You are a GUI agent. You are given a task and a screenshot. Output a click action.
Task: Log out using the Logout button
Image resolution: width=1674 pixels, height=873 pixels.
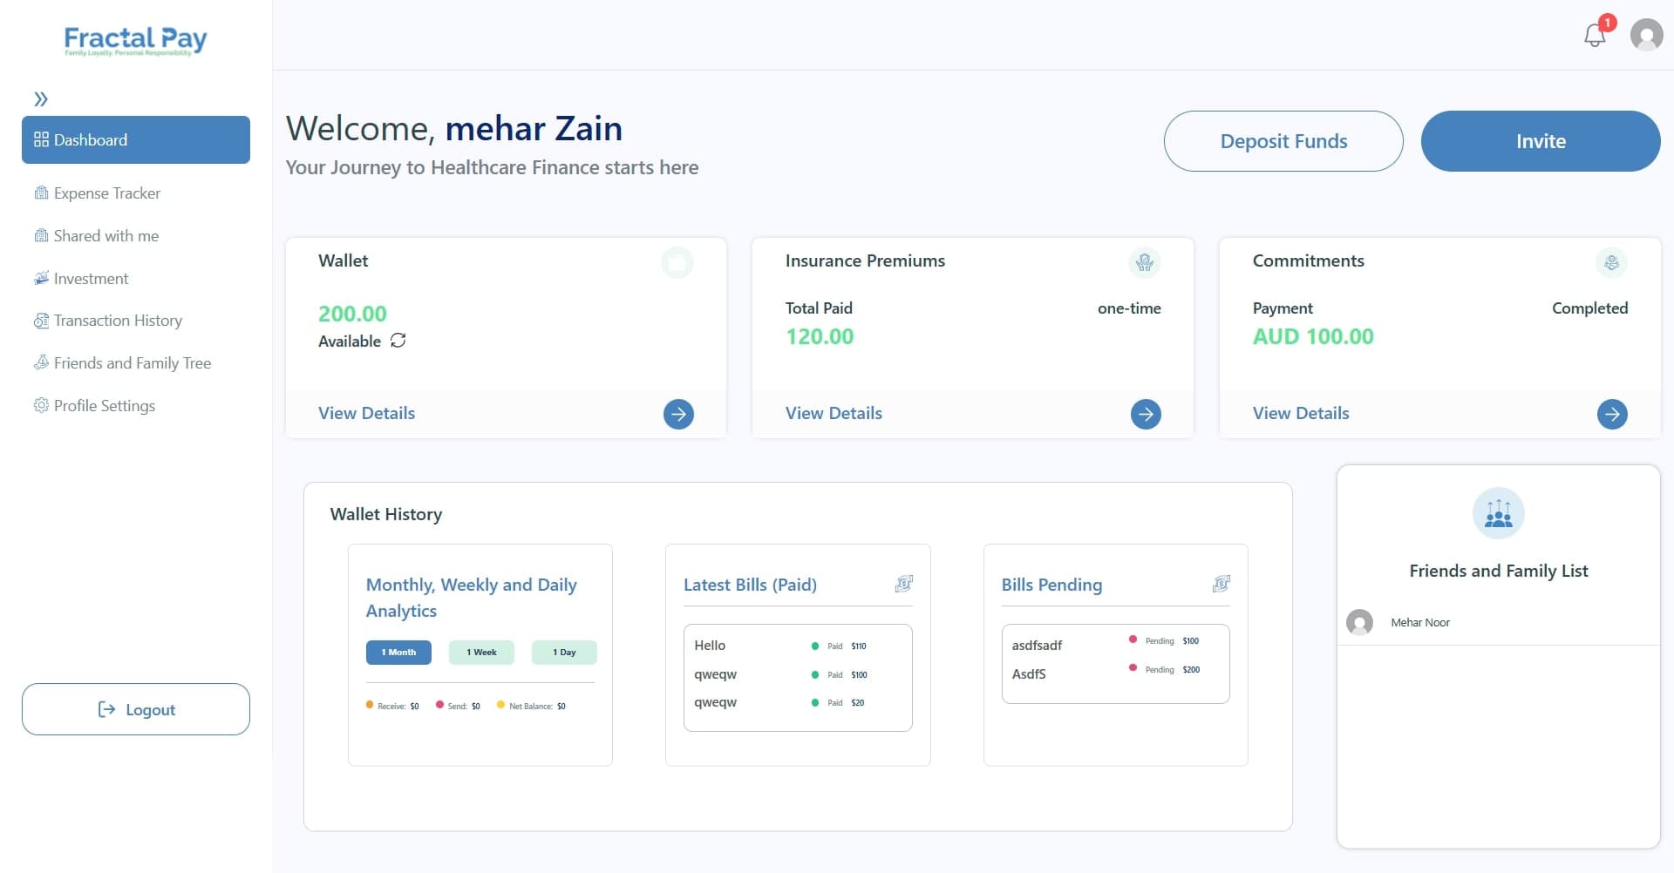click(x=136, y=709)
